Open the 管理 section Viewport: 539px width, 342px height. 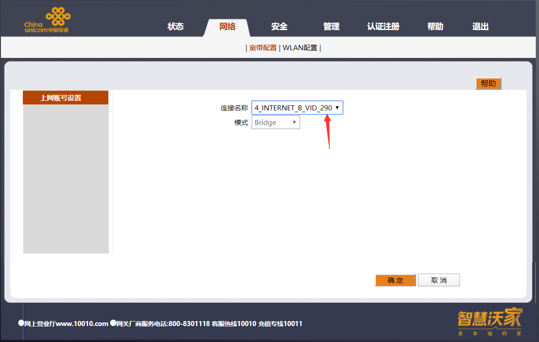[331, 26]
